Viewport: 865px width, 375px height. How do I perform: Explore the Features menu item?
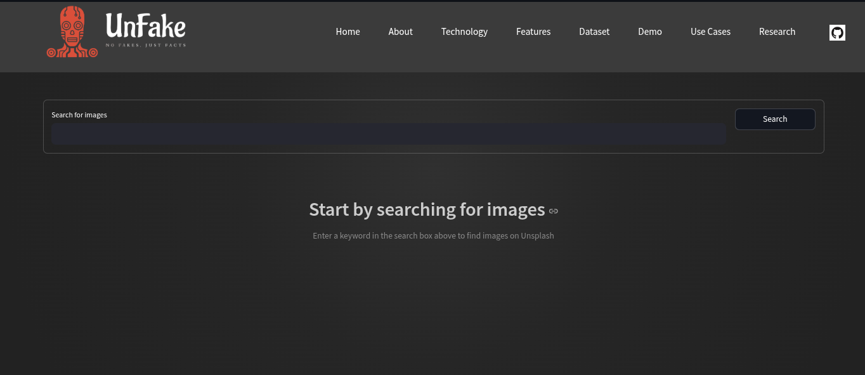click(533, 31)
